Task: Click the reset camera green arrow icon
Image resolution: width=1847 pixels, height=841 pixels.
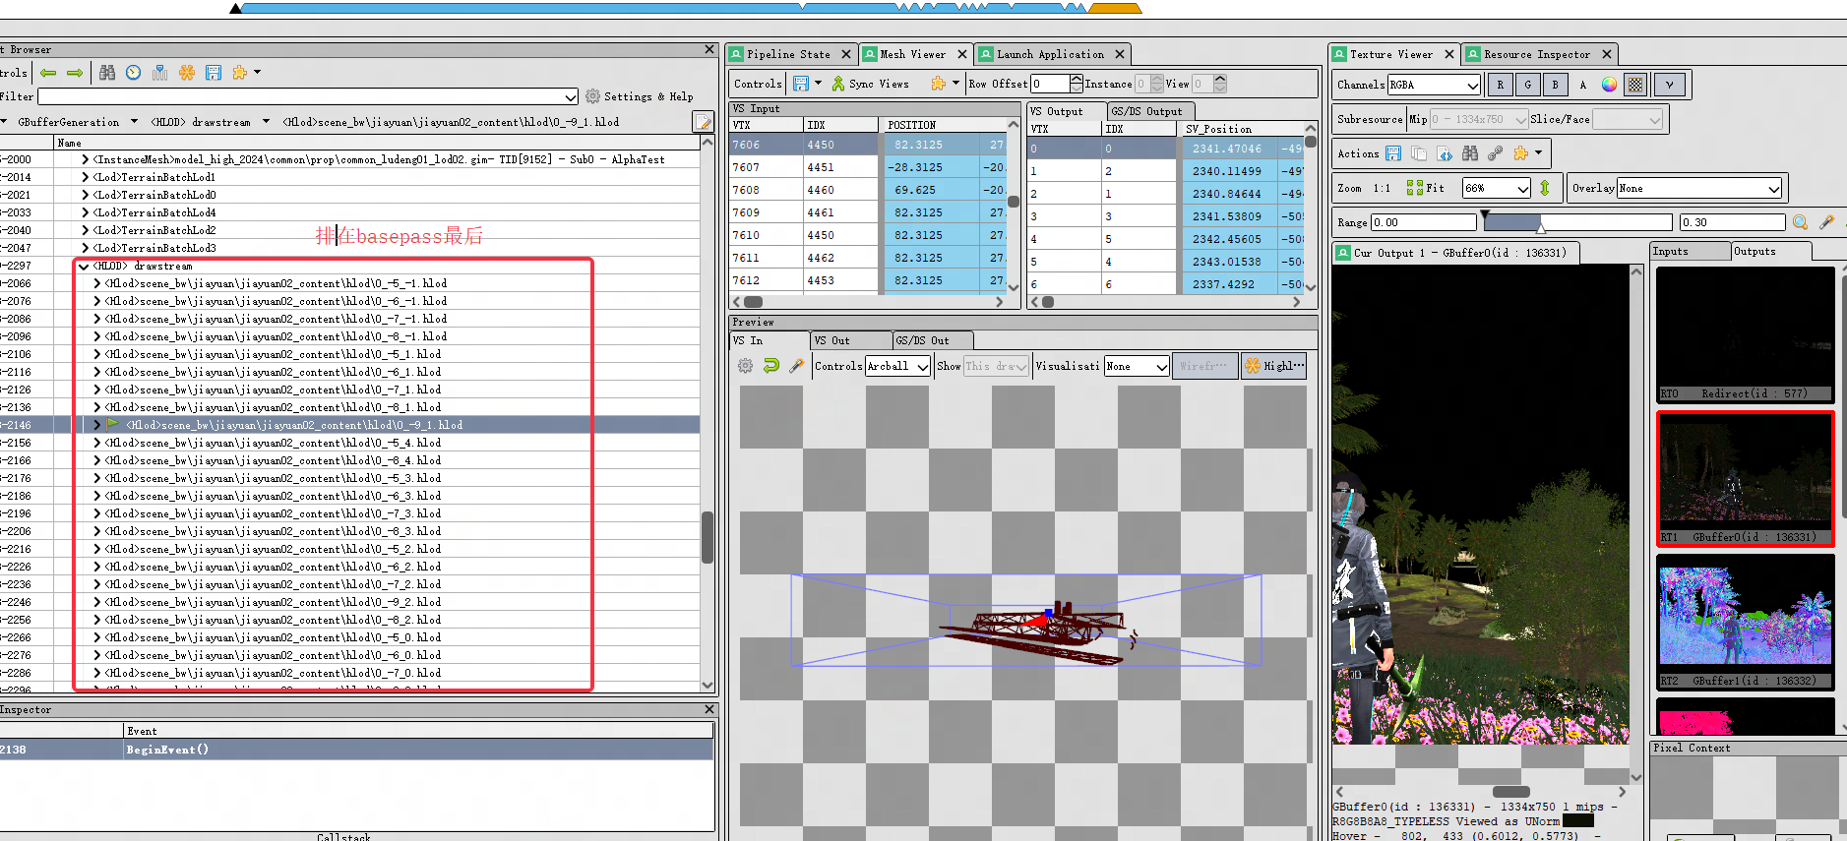Action: coord(771,366)
